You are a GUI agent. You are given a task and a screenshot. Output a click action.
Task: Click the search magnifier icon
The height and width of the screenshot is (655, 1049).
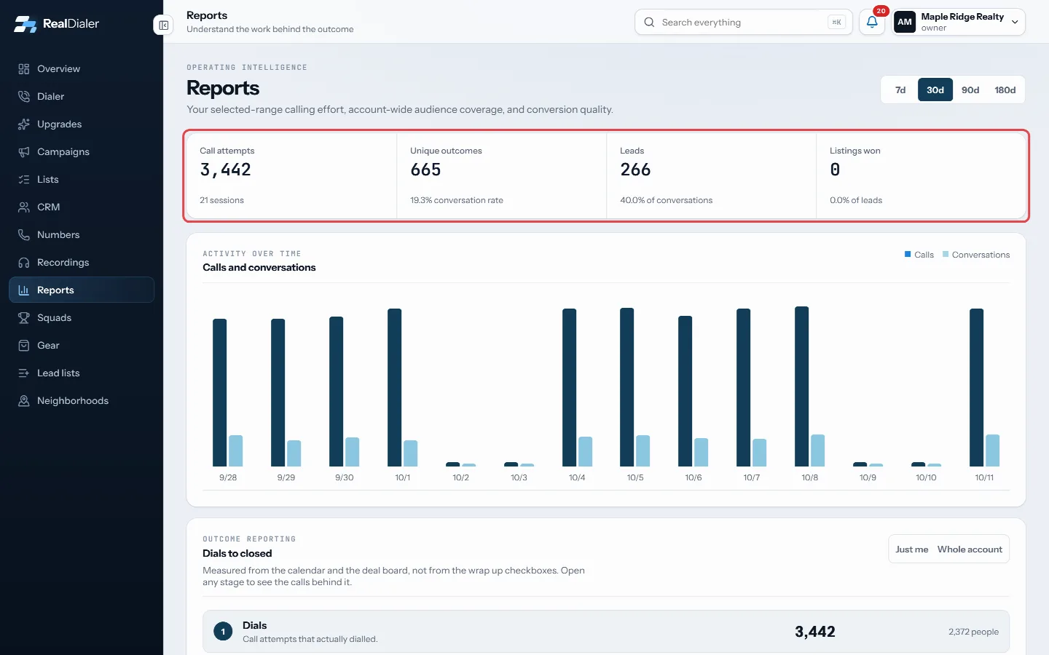click(x=649, y=23)
